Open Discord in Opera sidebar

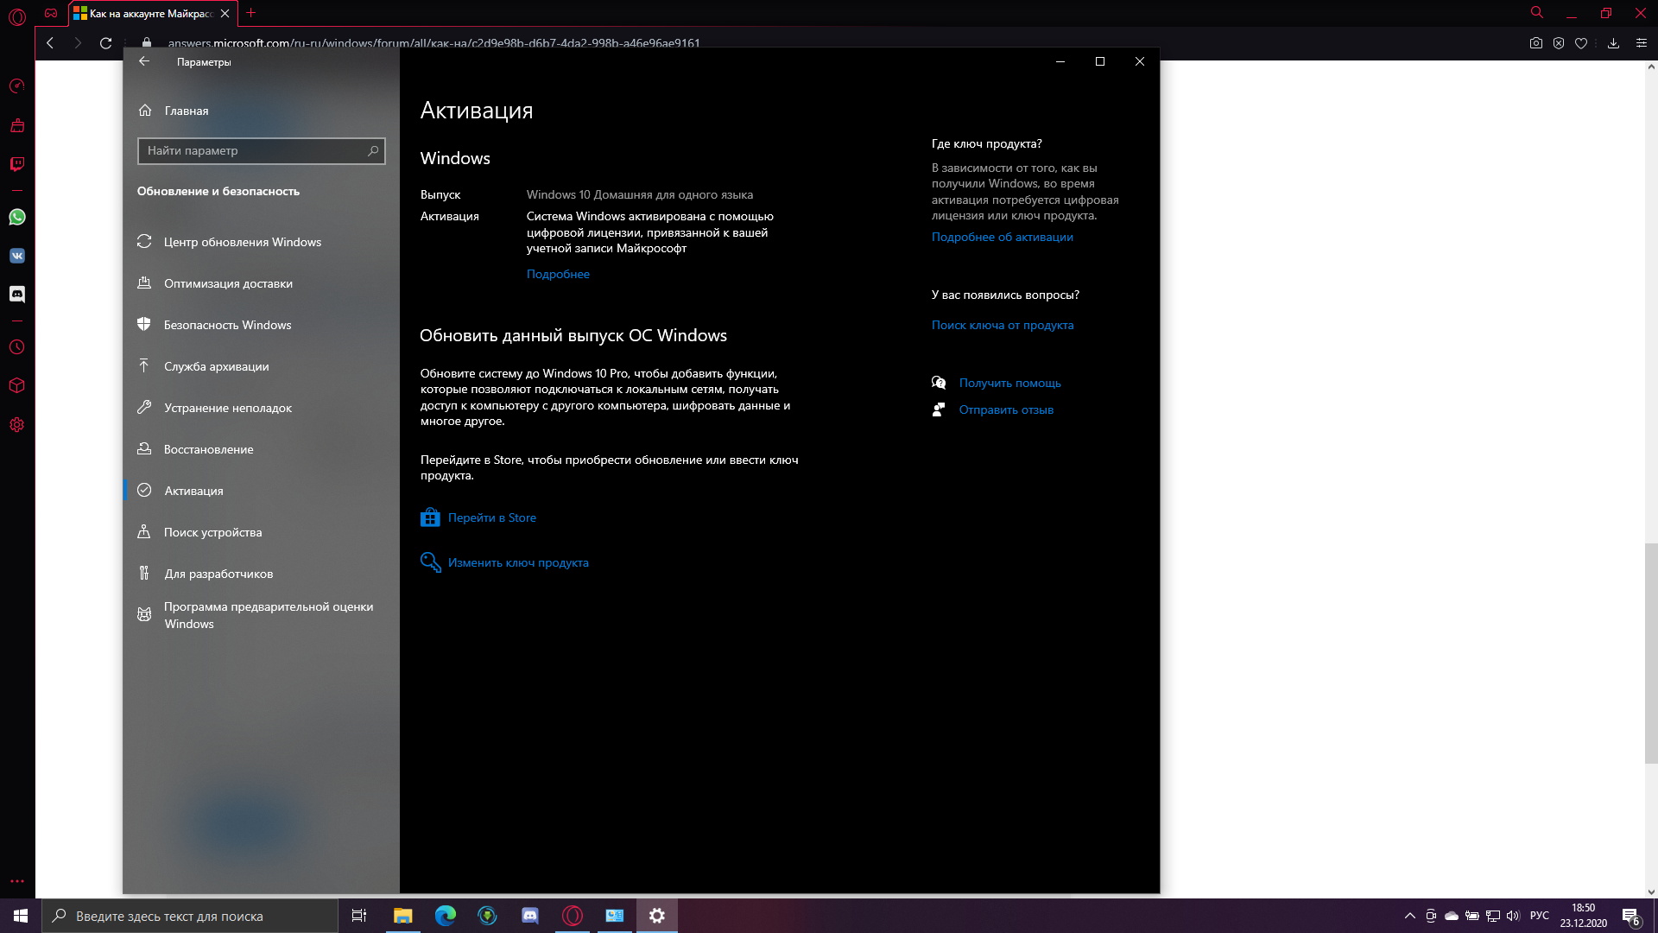tap(17, 295)
